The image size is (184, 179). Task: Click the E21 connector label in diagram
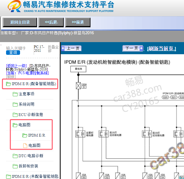[174, 97]
